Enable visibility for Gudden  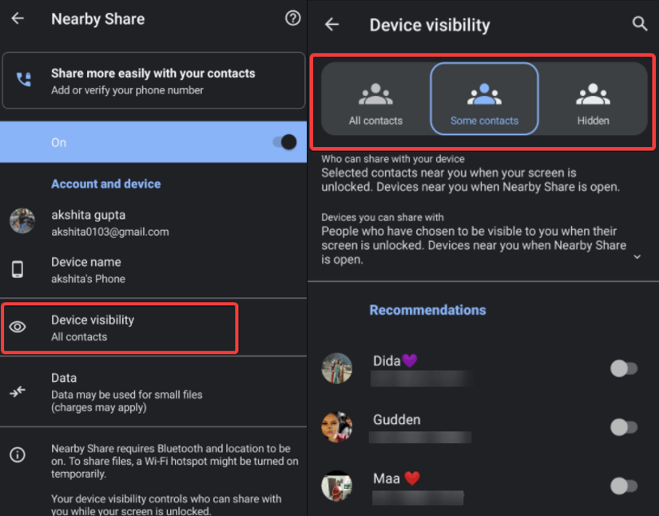(x=622, y=427)
